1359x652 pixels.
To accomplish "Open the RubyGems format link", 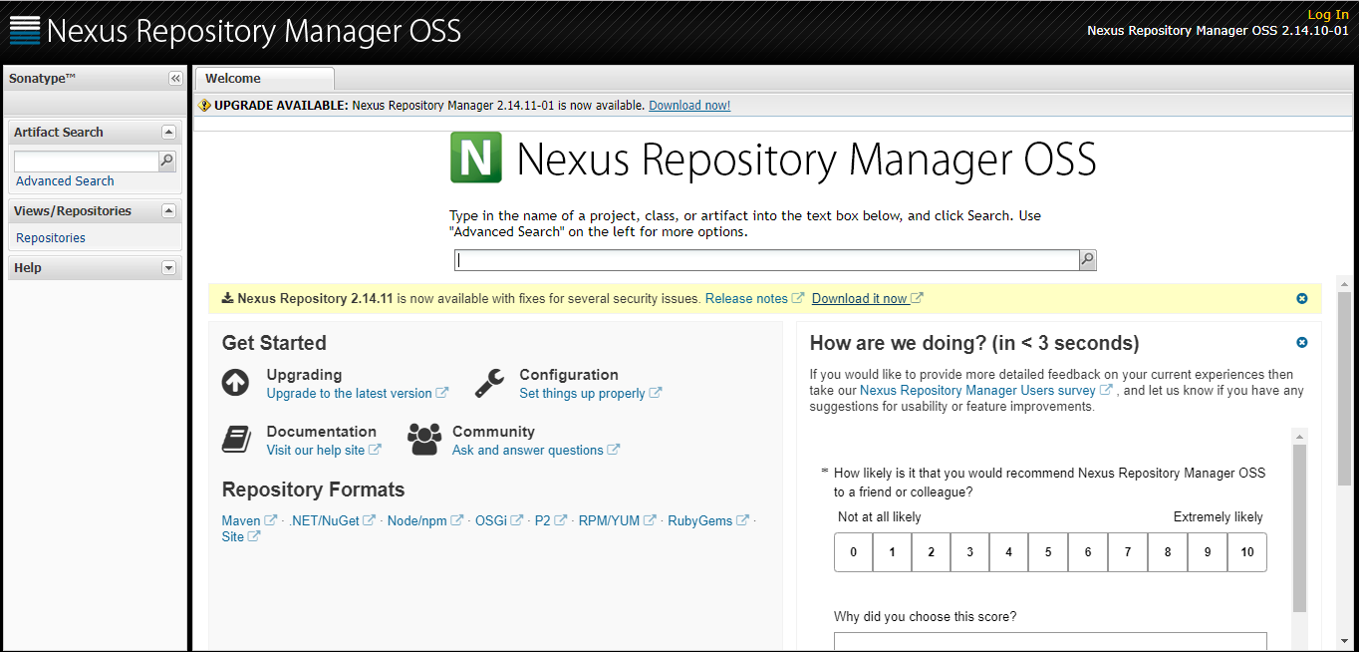I will pyautogui.click(x=707, y=521).
